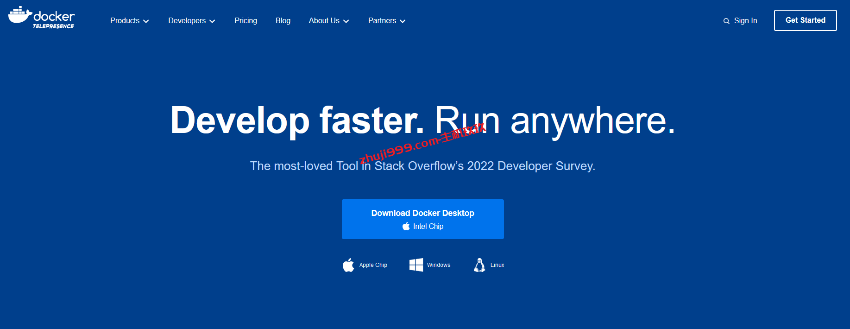The image size is (850, 329).
Task: Open the About Us menu
Action: (x=329, y=21)
